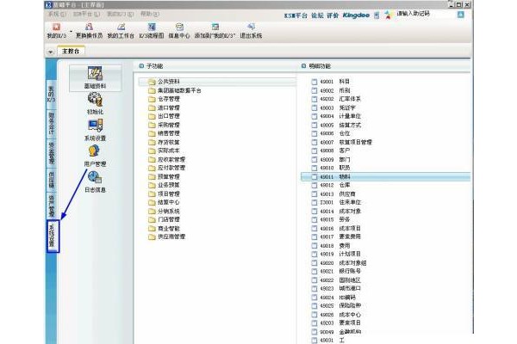Select 日志信息 module icon
The width and height of the screenshot is (517, 344).
click(x=95, y=181)
